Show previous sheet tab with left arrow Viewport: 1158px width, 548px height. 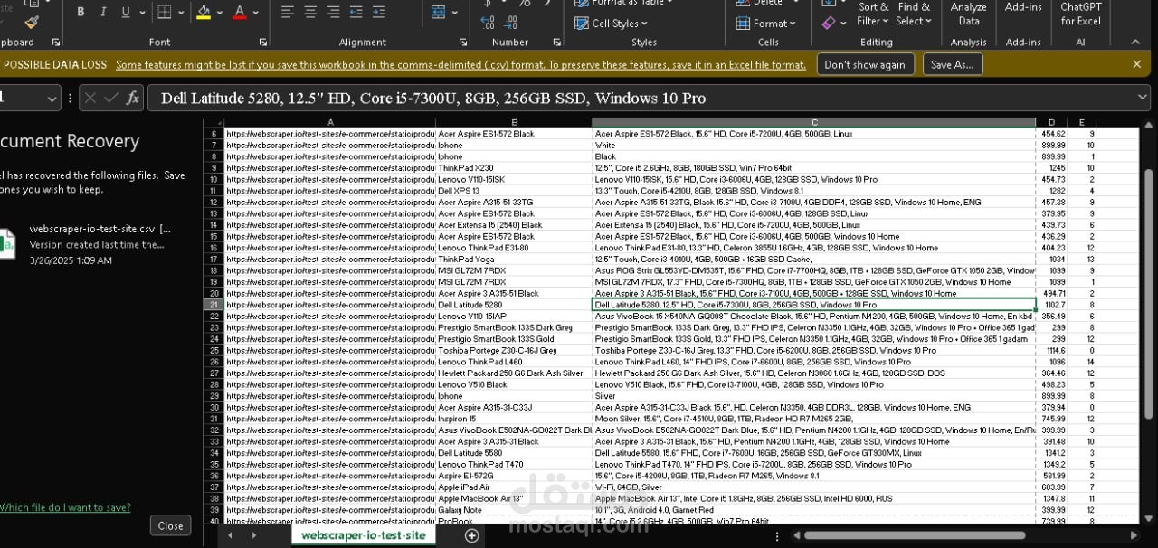(230, 535)
